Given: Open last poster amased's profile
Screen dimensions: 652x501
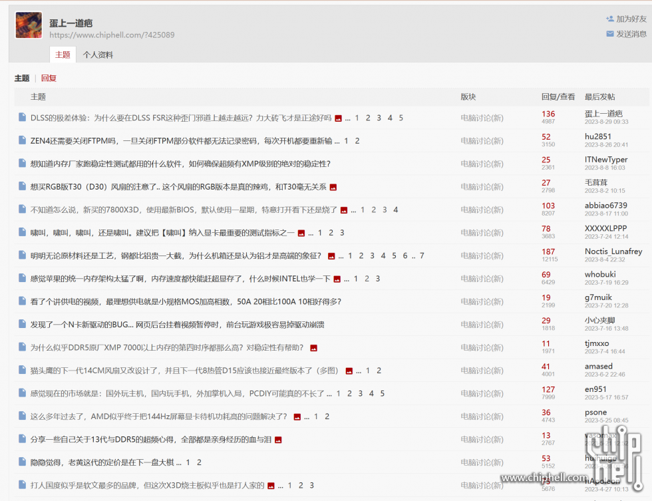Looking at the screenshot, I should [x=598, y=367].
